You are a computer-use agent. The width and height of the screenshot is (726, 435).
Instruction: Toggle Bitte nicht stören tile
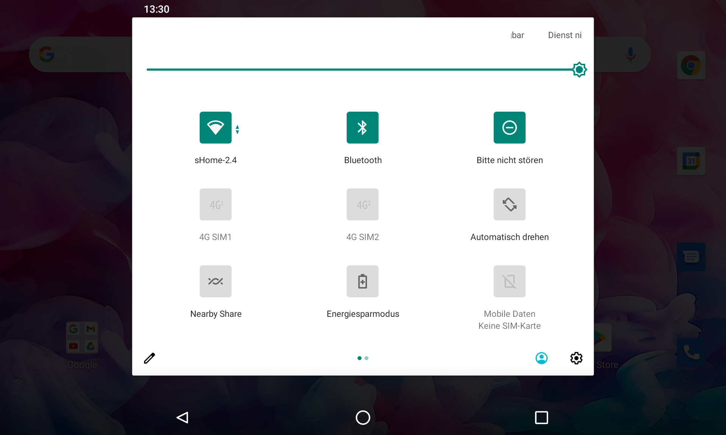click(x=509, y=128)
